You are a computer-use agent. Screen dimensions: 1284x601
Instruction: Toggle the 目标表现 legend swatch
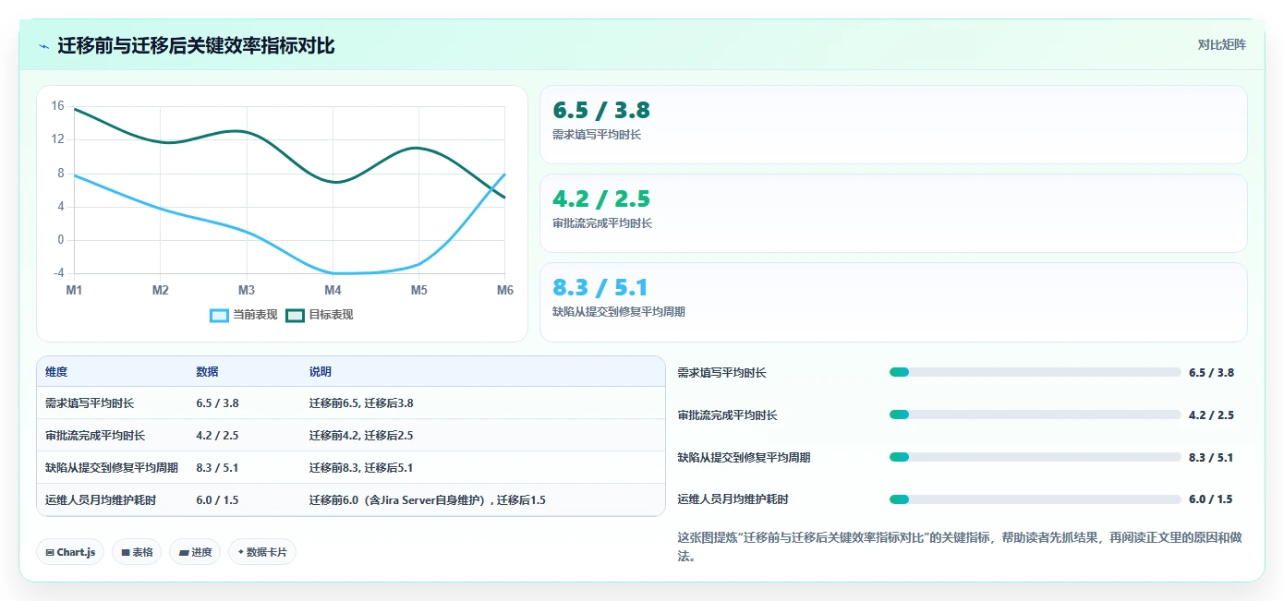pyautogui.click(x=295, y=315)
